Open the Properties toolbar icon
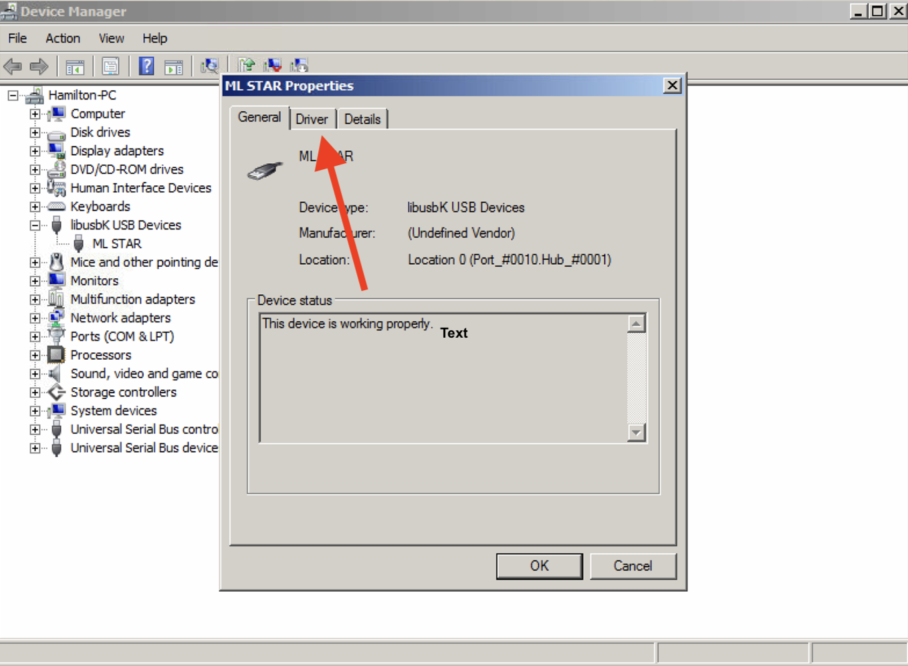The image size is (908, 666). pyautogui.click(x=110, y=66)
